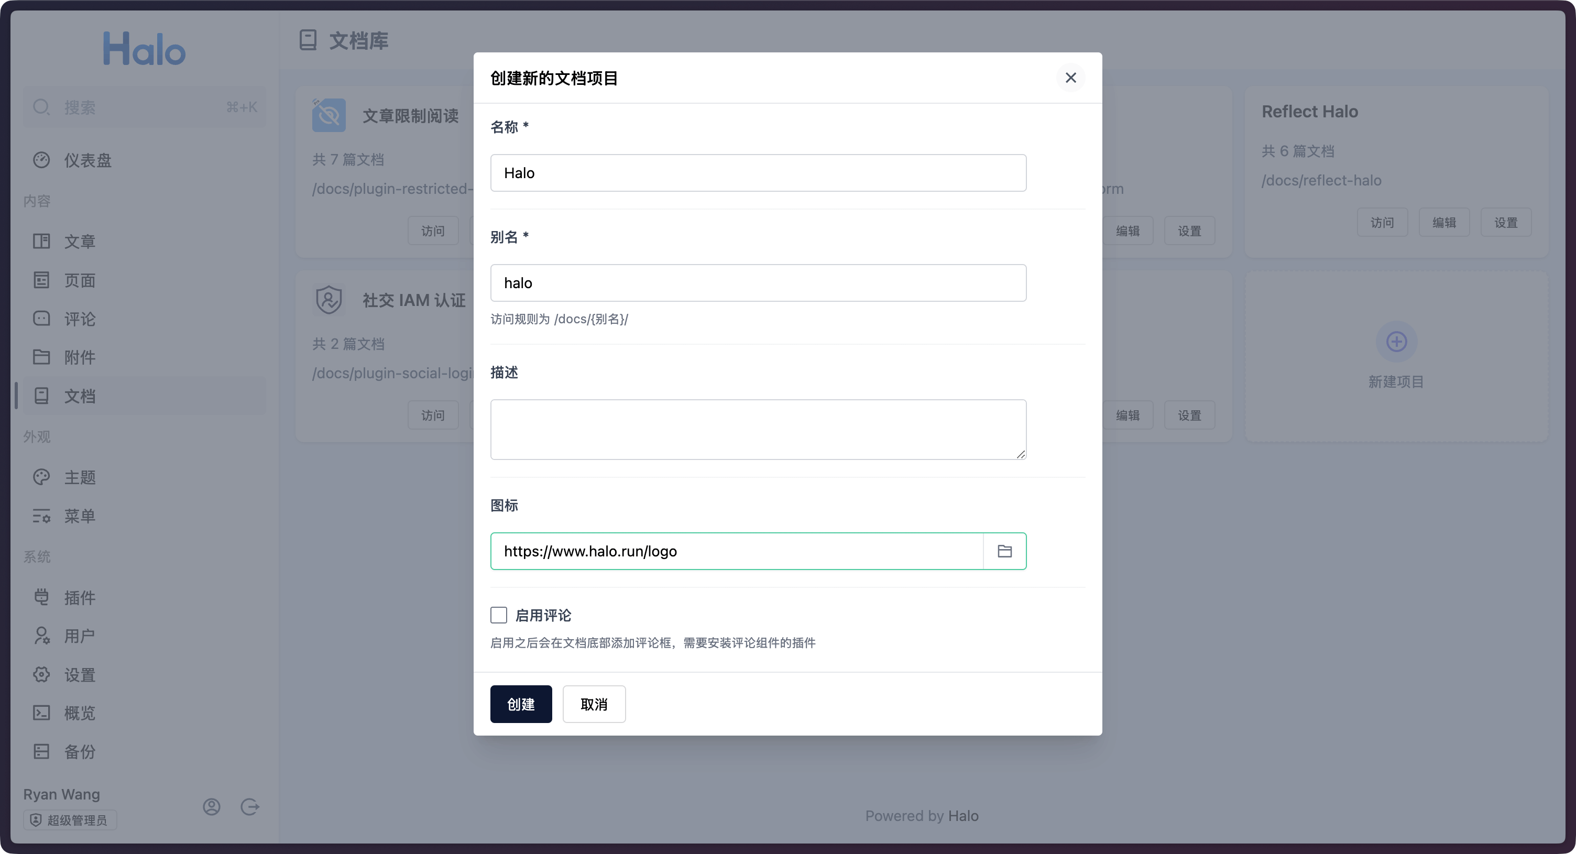Click the 取消 button

(594, 704)
